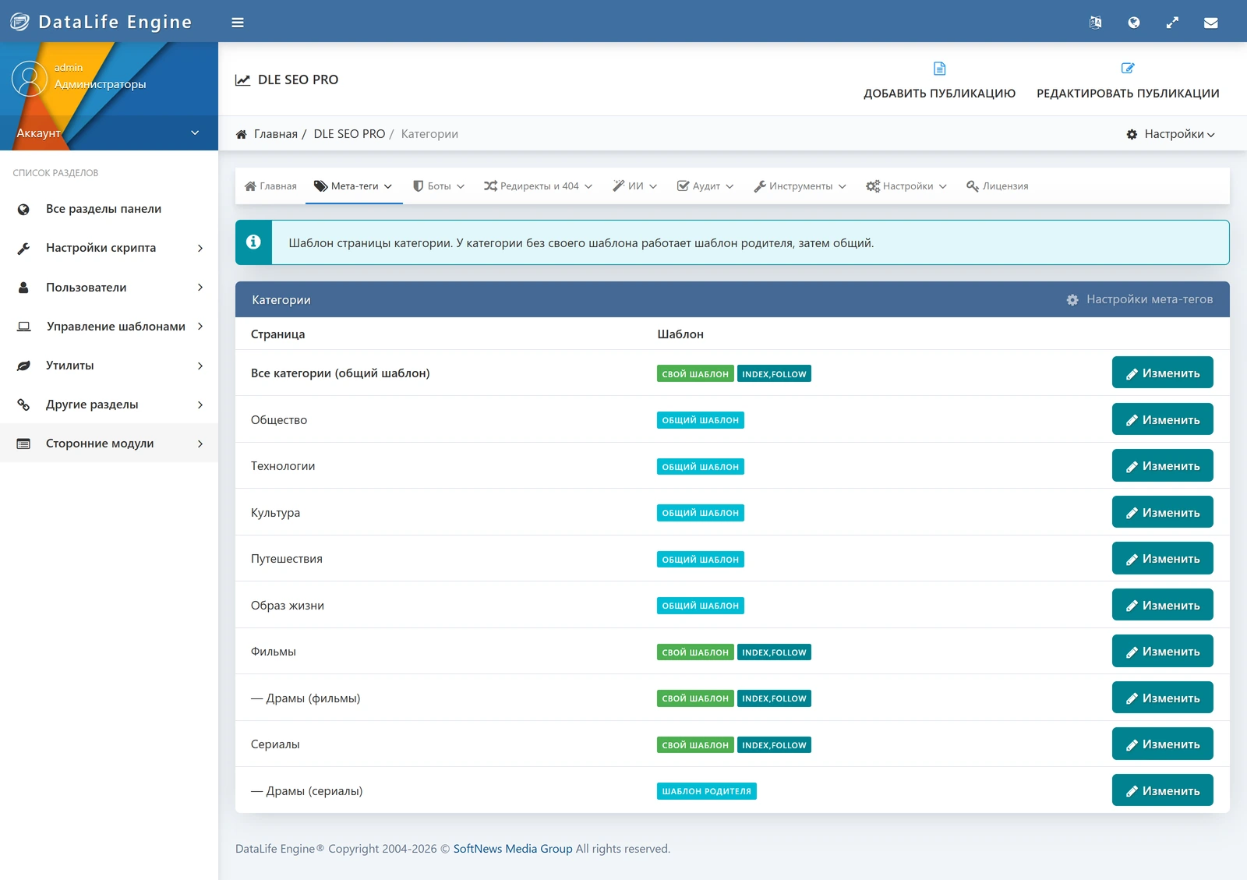Open the ИИ tab menu
1247x880 pixels.
(x=635, y=186)
